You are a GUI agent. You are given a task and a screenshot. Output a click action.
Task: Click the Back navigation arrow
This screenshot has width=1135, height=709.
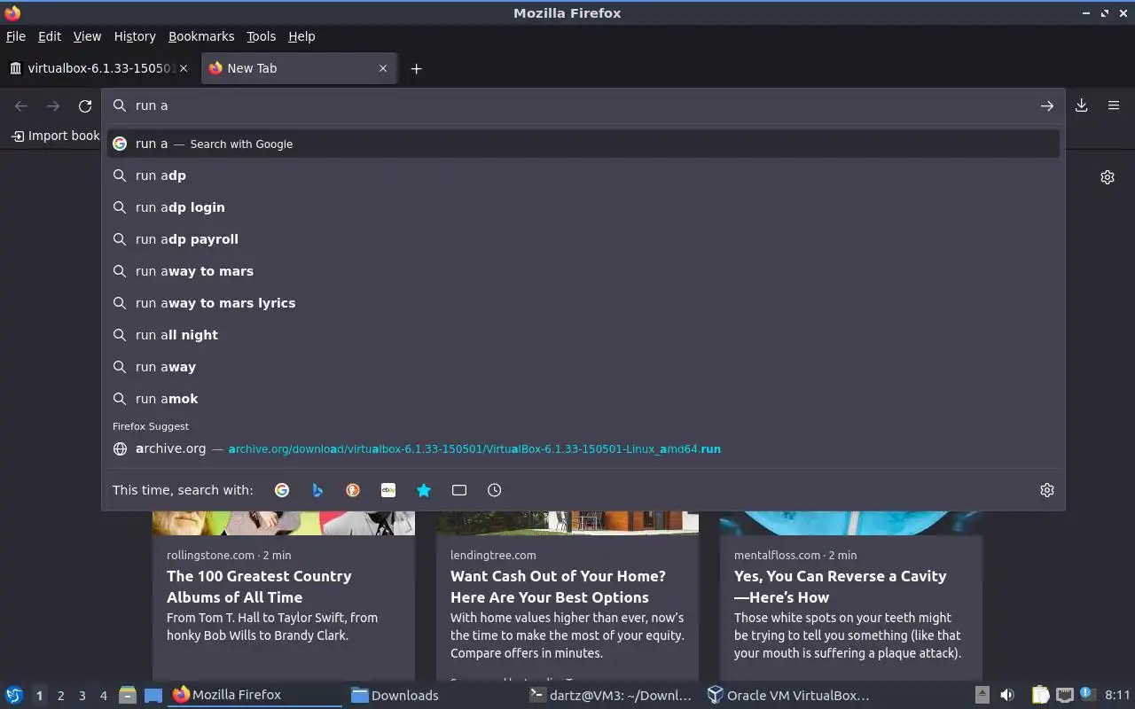click(x=21, y=106)
